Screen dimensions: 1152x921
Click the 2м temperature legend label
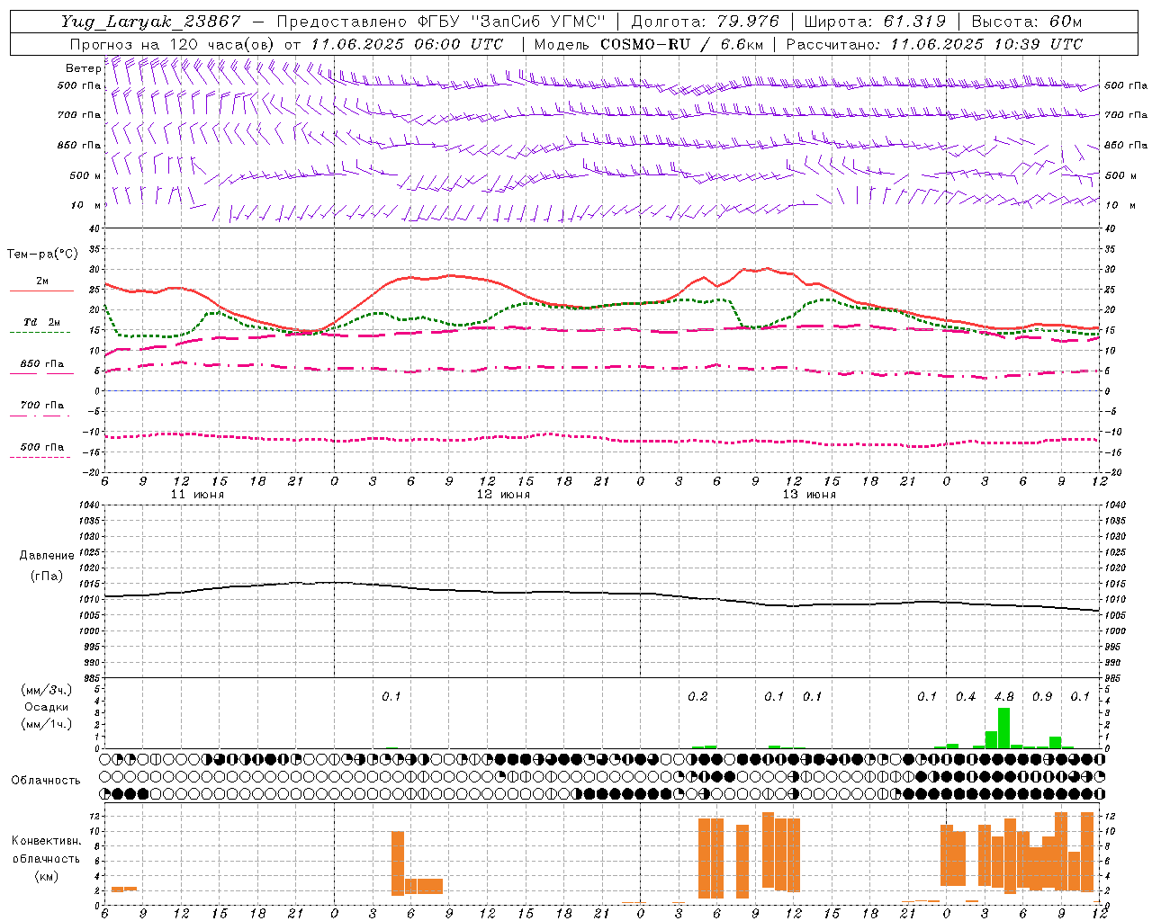click(42, 281)
